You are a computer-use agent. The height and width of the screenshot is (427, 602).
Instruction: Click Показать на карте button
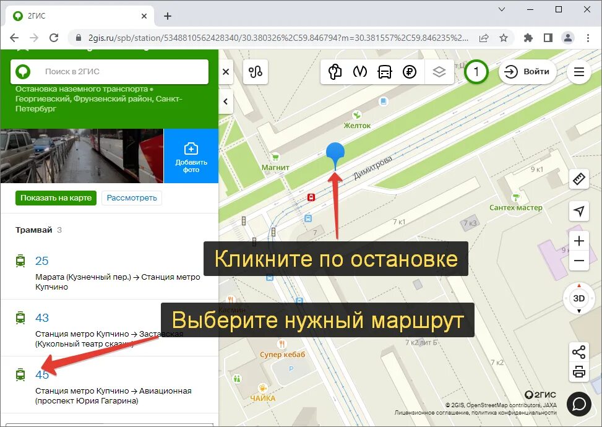56,198
